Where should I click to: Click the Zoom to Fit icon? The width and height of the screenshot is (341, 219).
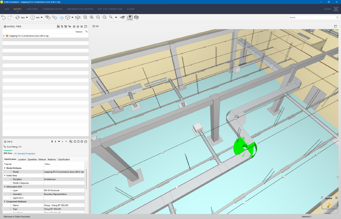[x=85, y=18]
